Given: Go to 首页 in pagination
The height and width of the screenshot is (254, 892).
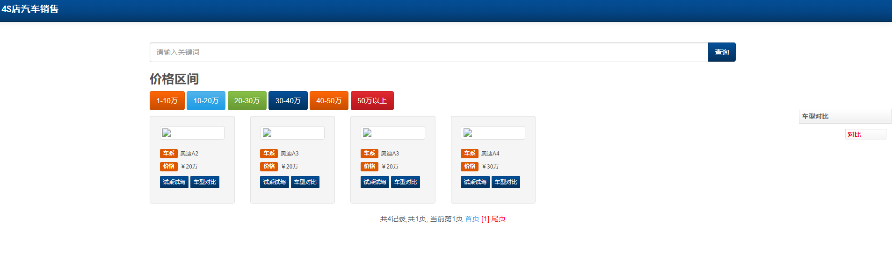Looking at the screenshot, I should 472,219.
